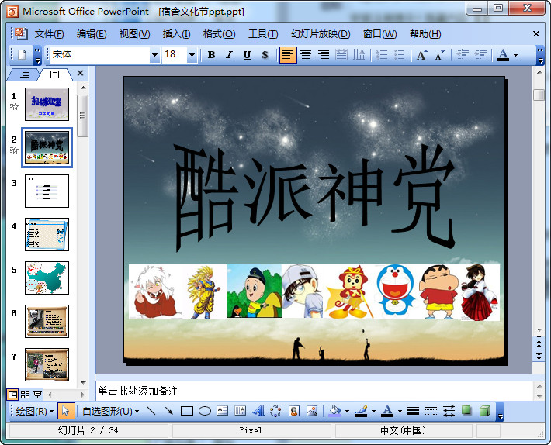Viewport: 551px width, 445px height.
Task: Start slide show from current slide
Action: (x=37, y=395)
